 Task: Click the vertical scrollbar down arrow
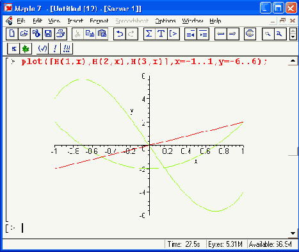[293, 233]
